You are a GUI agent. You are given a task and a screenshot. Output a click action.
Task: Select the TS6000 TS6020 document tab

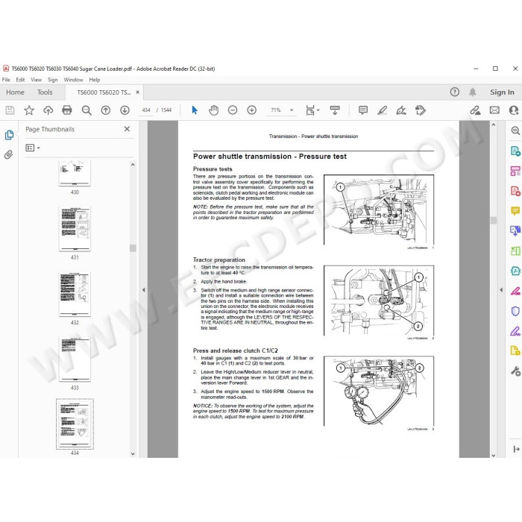click(104, 92)
